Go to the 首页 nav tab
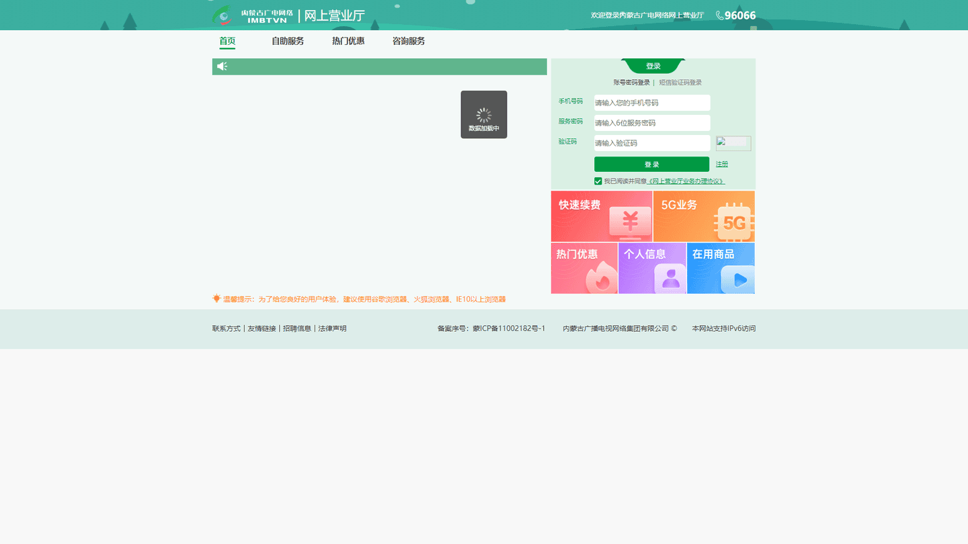 [x=227, y=41]
